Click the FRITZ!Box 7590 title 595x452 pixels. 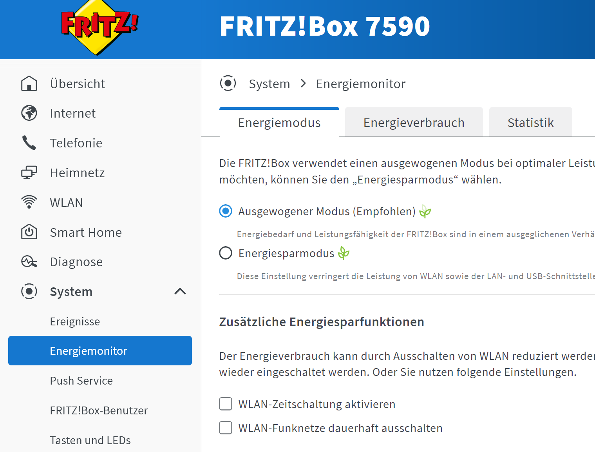[325, 26]
